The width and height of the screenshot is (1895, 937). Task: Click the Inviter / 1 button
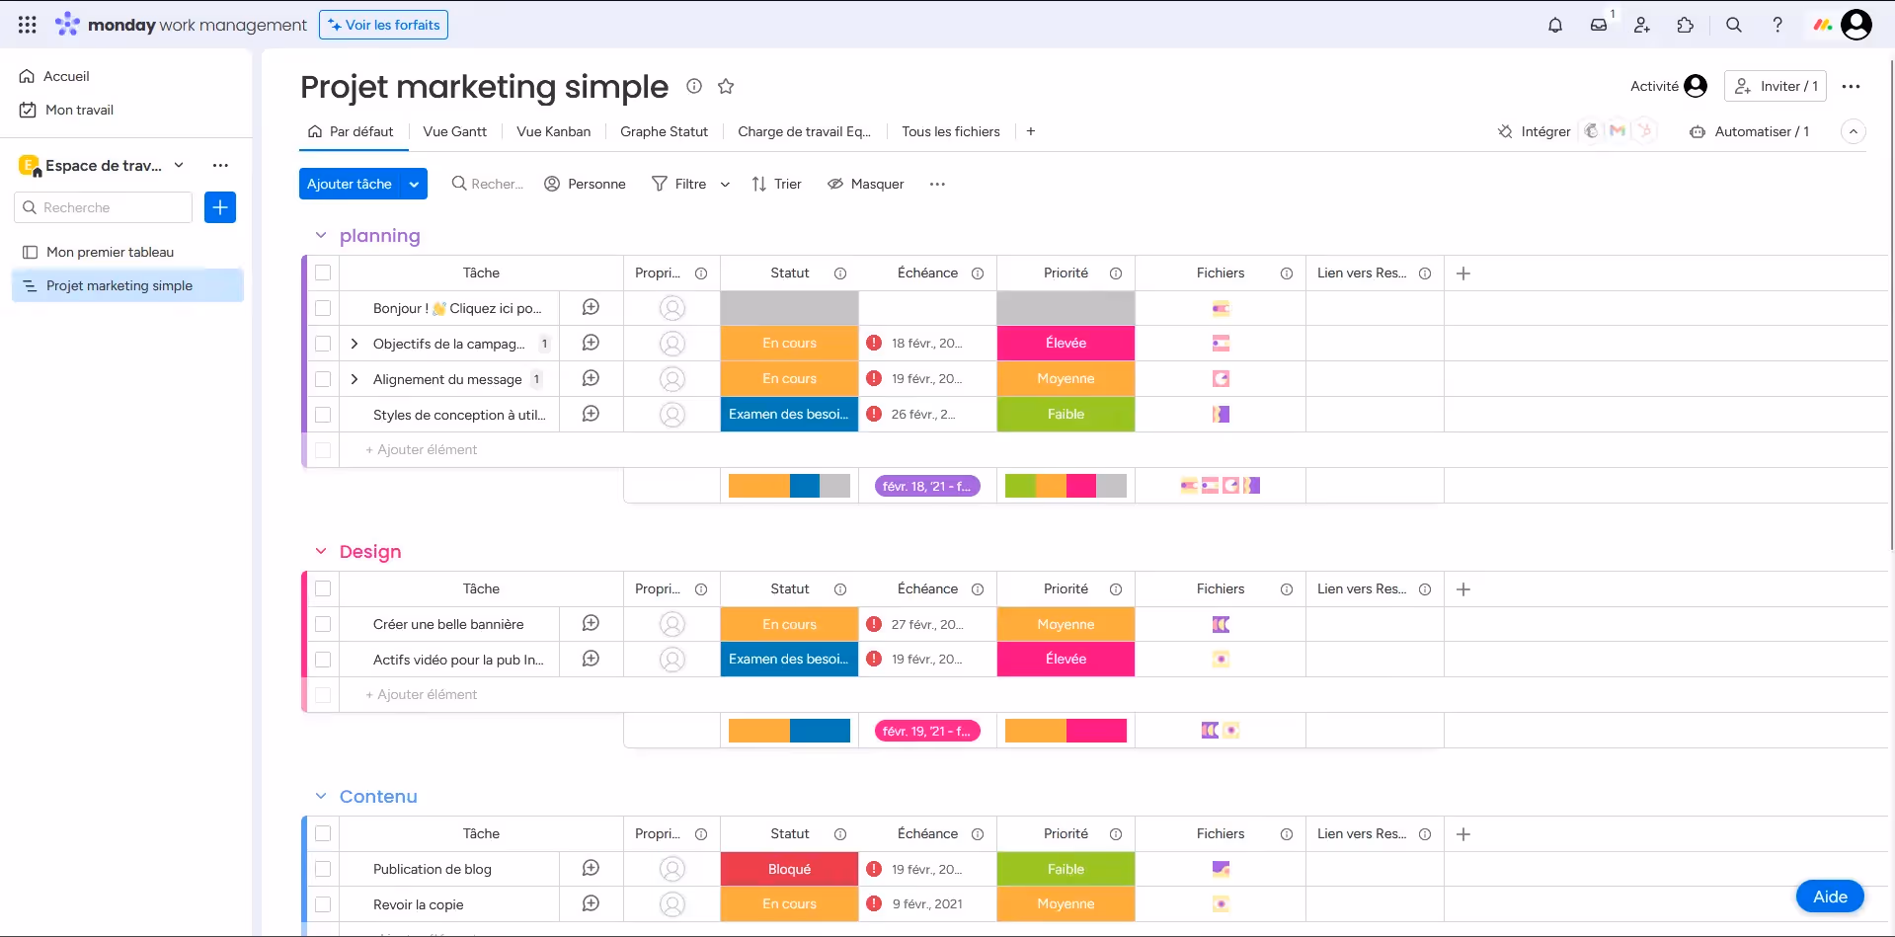click(1775, 86)
